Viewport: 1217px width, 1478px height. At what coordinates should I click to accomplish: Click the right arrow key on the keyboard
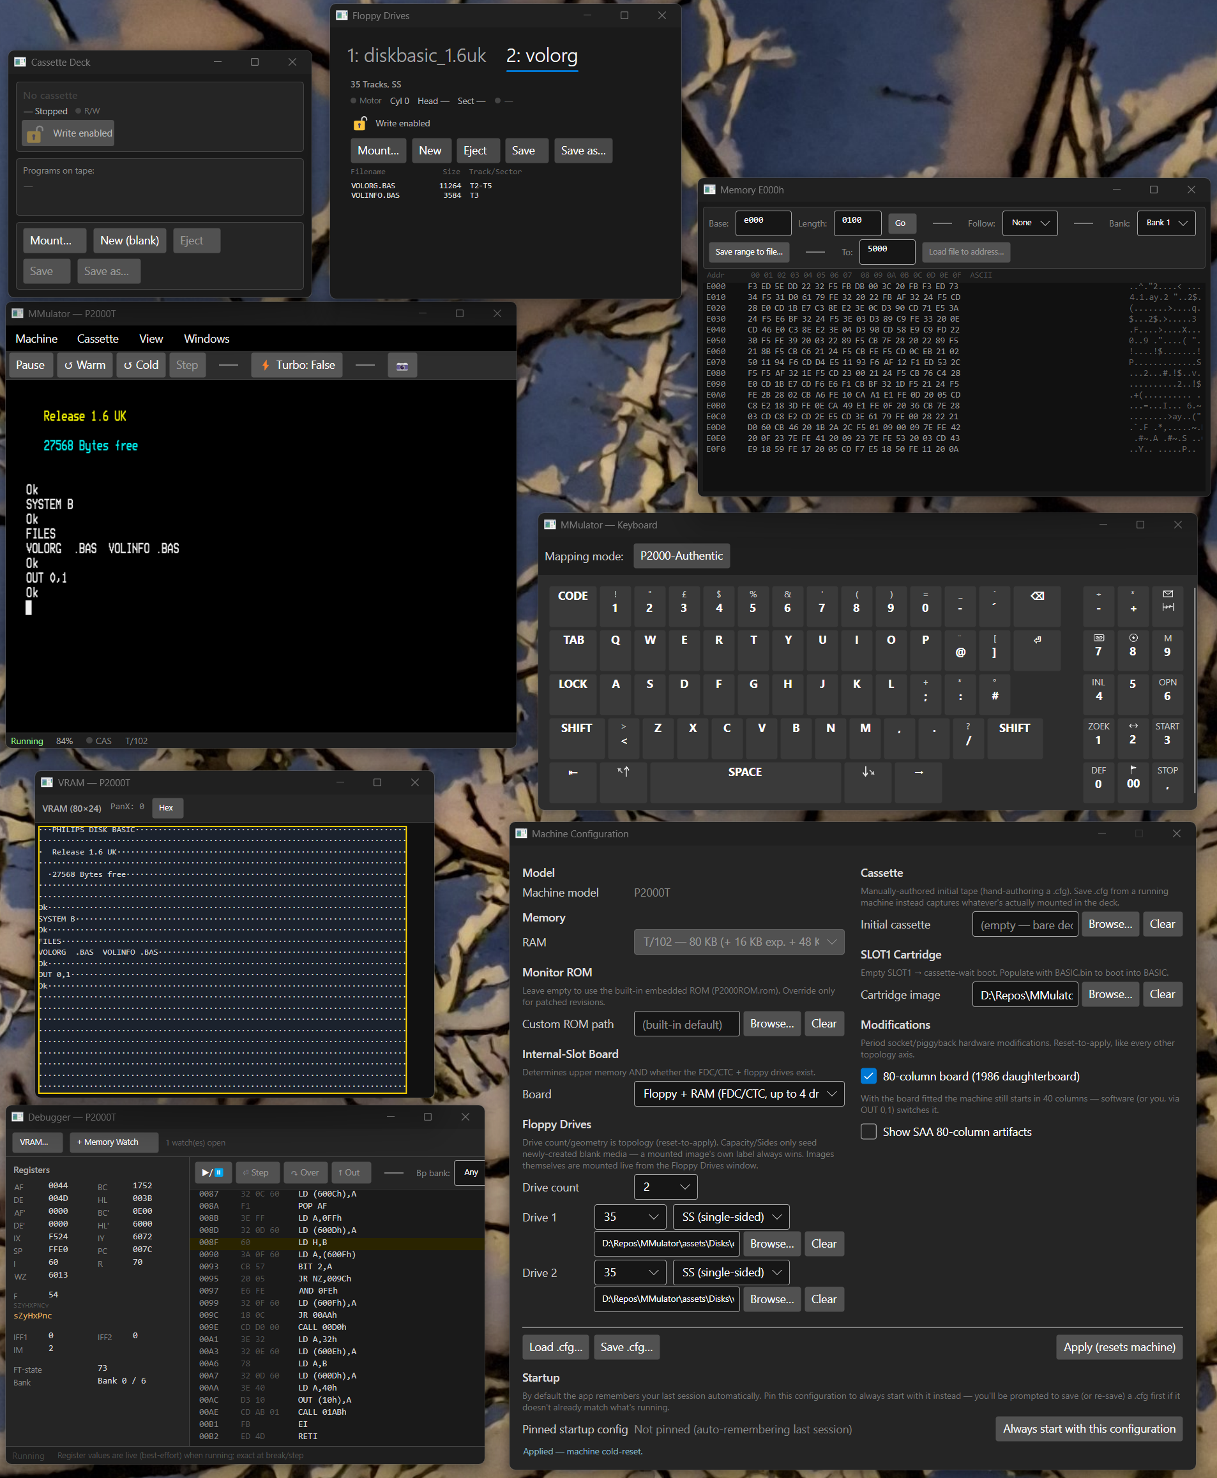(x=918, y=782)
